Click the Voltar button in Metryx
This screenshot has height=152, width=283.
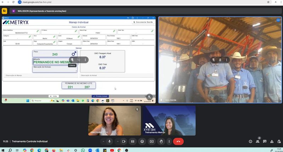53,96
